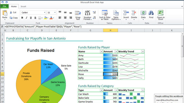184x103 pixels.
Task: Click Sort & Filter as Table
Action: (x=105, y=15)
